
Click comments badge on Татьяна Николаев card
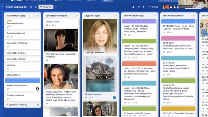coord(91,97)
